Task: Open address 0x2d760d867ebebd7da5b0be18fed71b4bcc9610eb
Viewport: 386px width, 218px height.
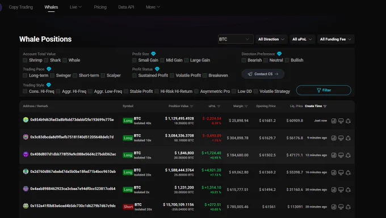Action: (x=73, y=172)
